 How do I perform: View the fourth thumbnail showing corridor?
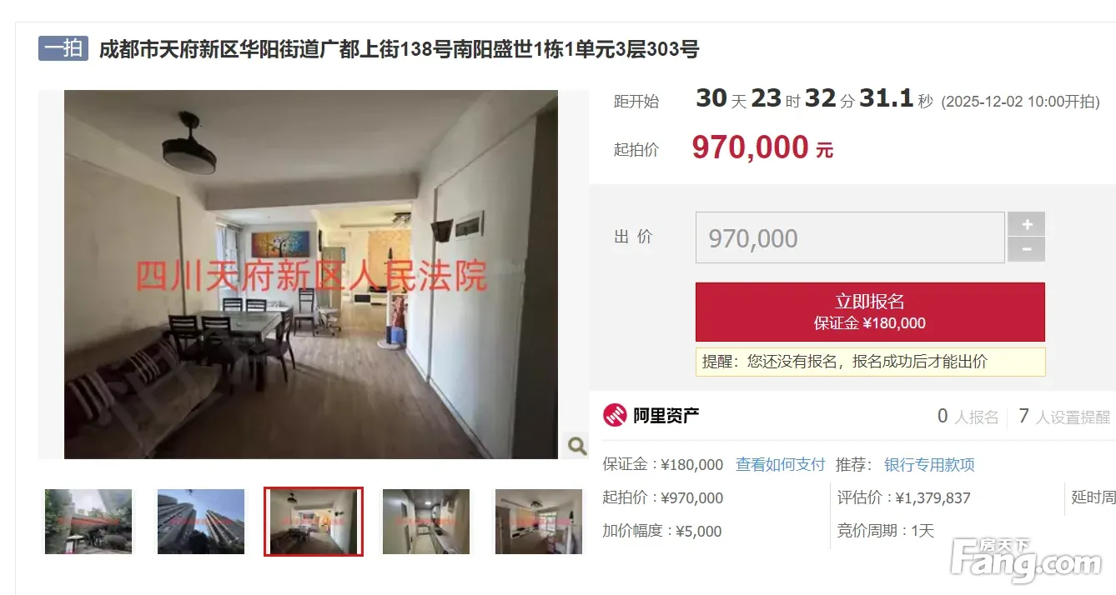point(426,522)
